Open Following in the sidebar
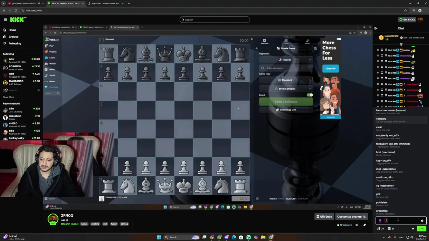The width and height of the screenshot is (429, 241). tap(15, 44)
